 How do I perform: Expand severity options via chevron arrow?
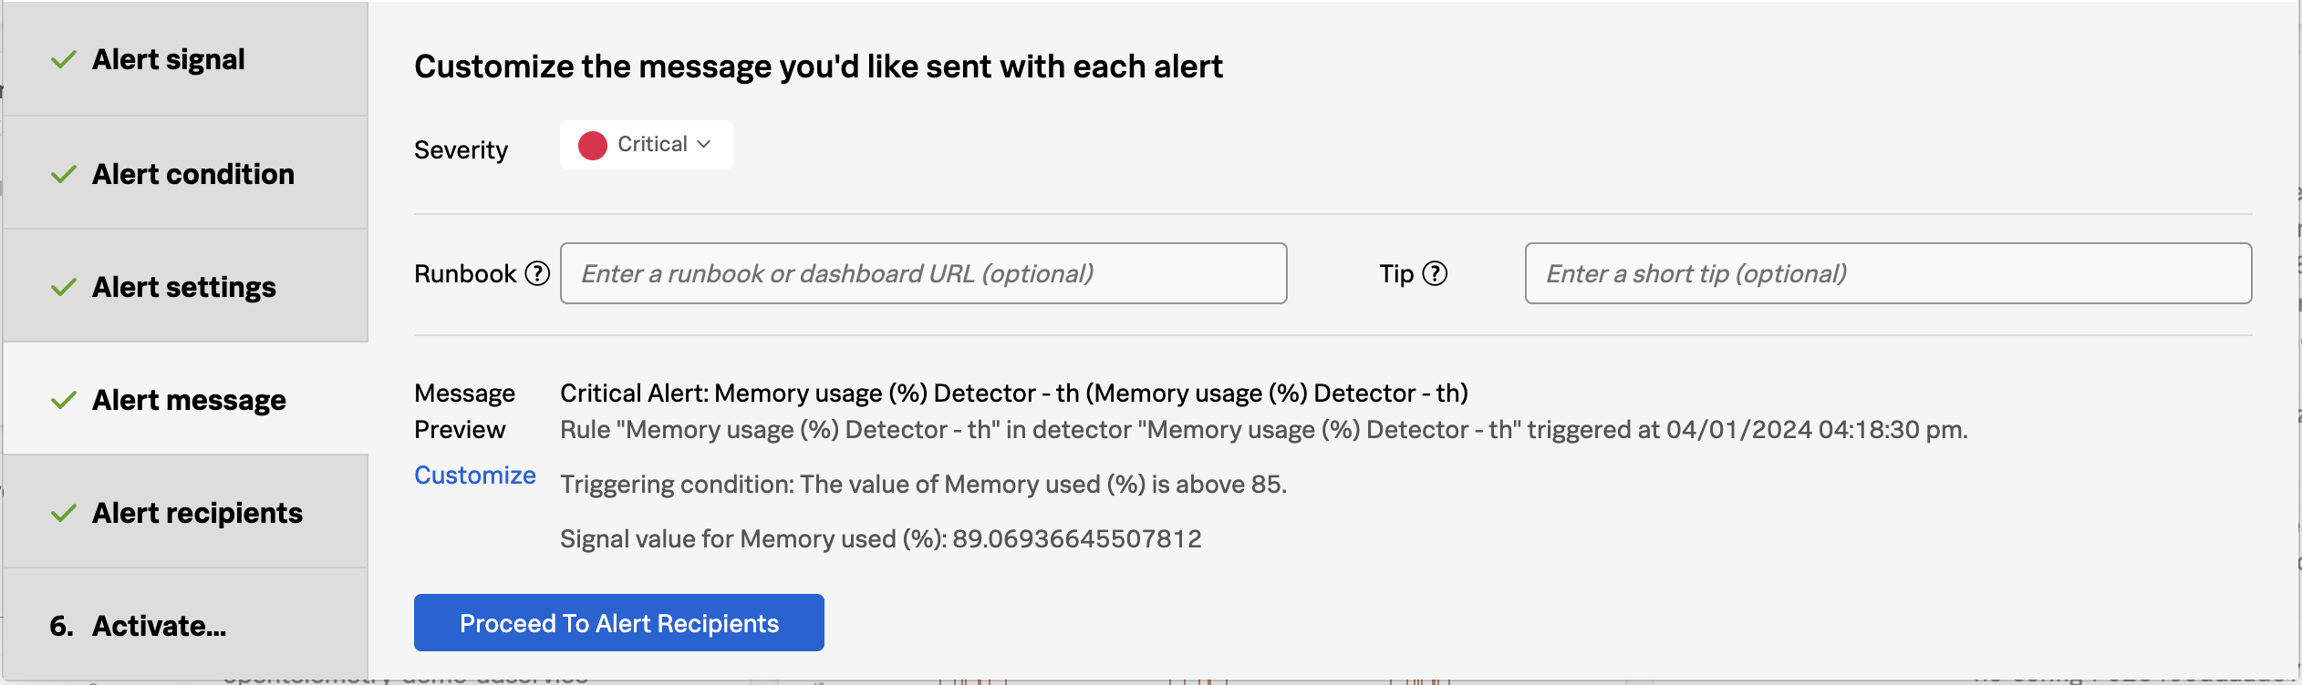[x=704, y=144]
